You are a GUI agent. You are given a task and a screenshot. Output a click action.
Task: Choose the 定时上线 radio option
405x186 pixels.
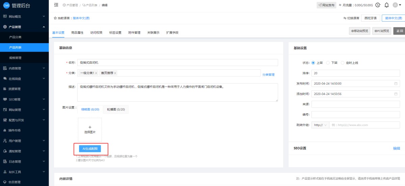pos(343,63)
